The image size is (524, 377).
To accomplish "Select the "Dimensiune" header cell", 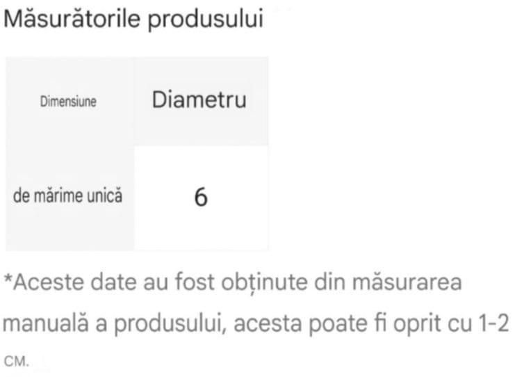I will coord(68,102).
